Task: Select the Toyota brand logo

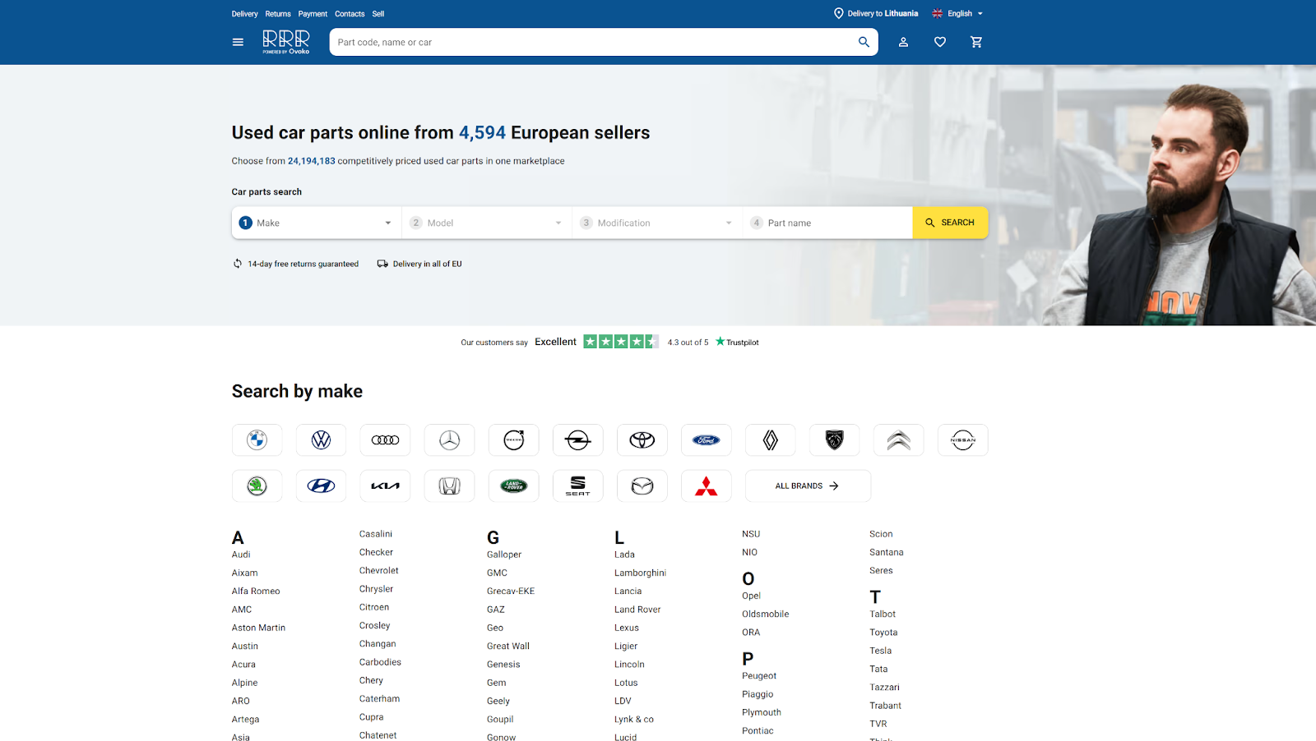Action: (x=642, y=440)
